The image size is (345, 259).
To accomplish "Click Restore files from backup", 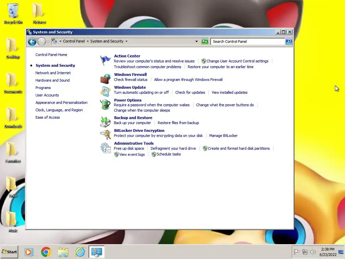I will (x=178, y=123).
